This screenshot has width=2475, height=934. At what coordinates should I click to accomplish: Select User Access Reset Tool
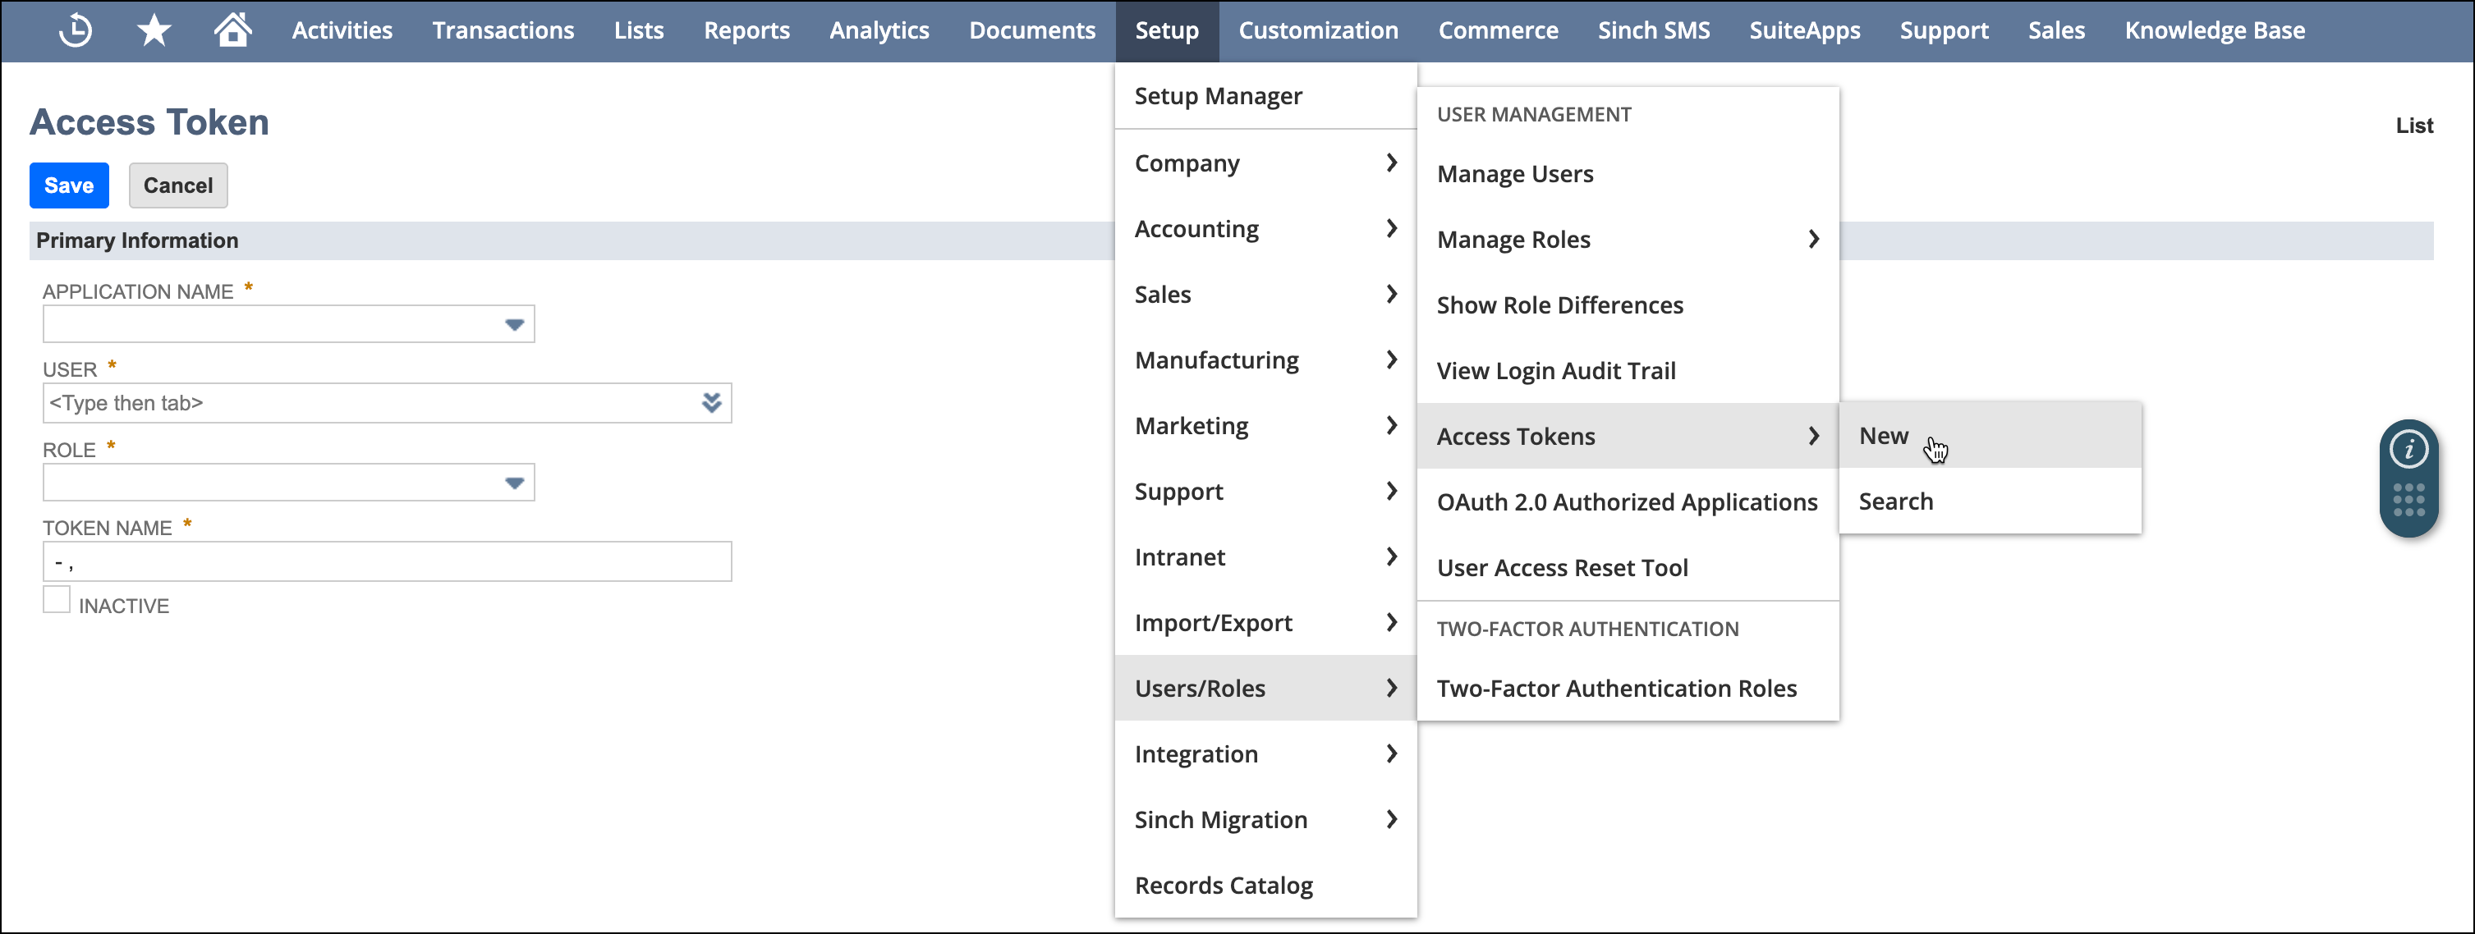1628,567
